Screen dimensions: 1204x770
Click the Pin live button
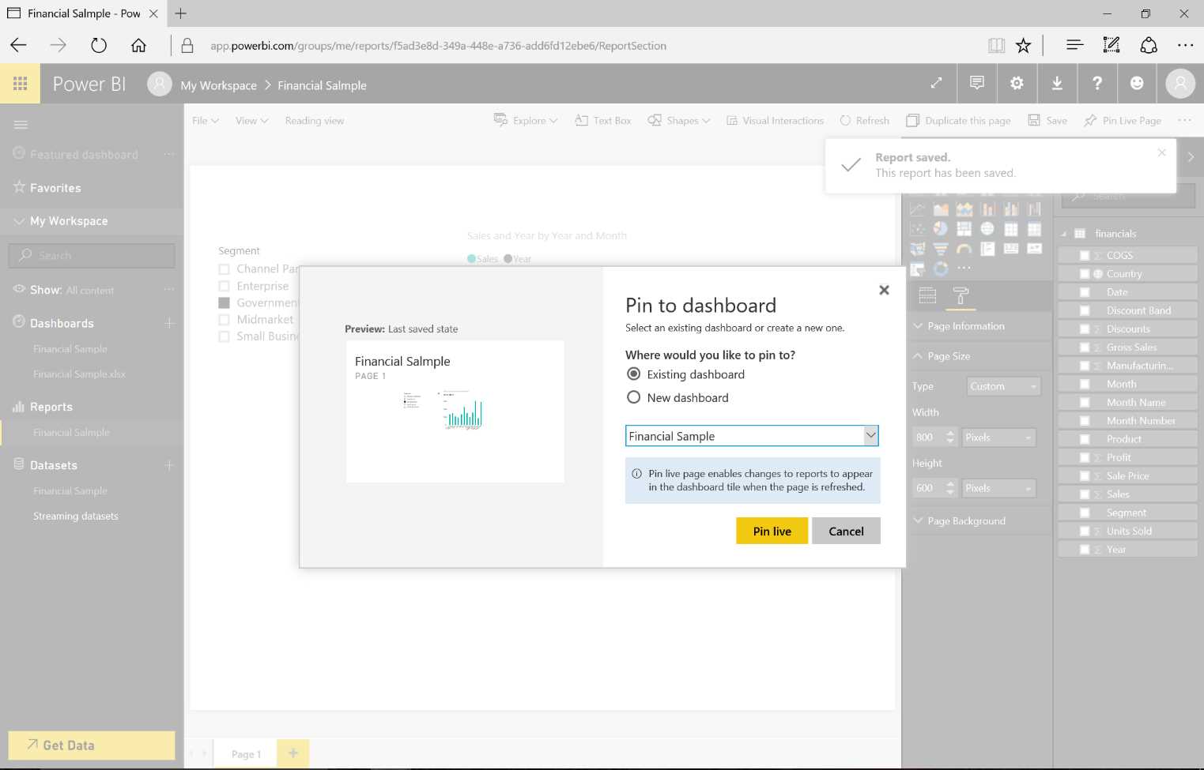click(x=772, y=531)
